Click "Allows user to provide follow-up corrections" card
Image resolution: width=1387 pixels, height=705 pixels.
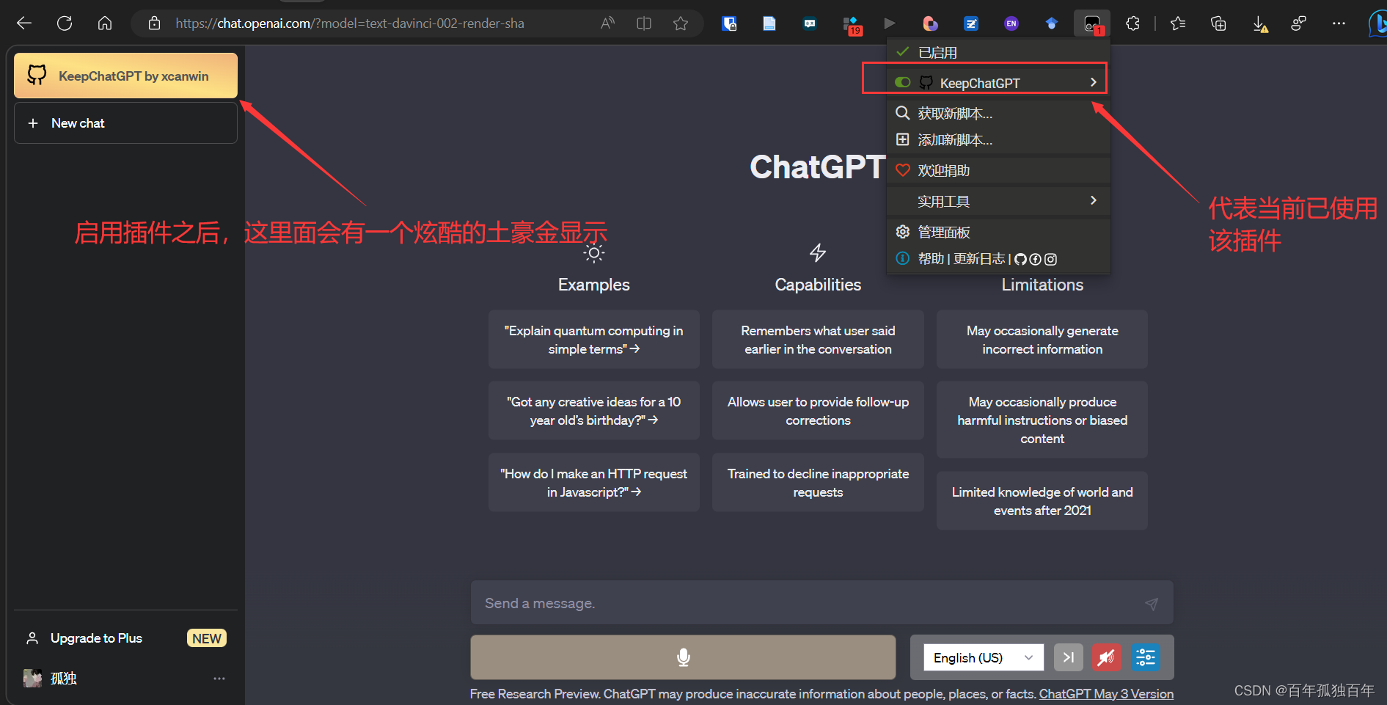click(x=818, y=411)
